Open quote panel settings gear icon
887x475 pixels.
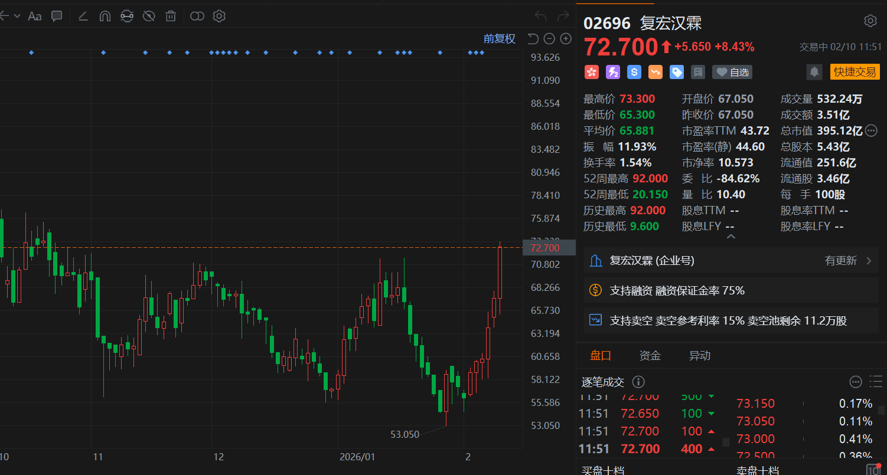tap(870, 21)
